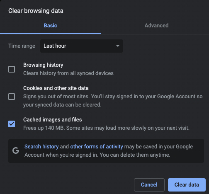209x194 pixels.
Task: Cancel the clear browsing data dialog
Action: click(149, 185)
